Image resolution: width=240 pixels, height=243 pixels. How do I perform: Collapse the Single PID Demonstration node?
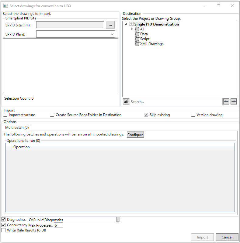(x=126, y=24)
